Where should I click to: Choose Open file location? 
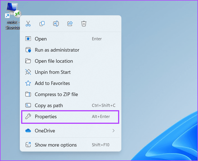[x=70, y=61]
